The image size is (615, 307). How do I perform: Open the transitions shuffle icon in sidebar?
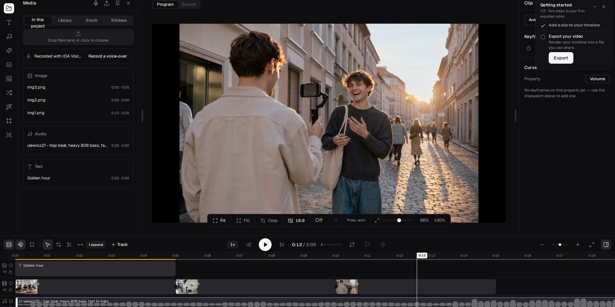click(9, 93)
